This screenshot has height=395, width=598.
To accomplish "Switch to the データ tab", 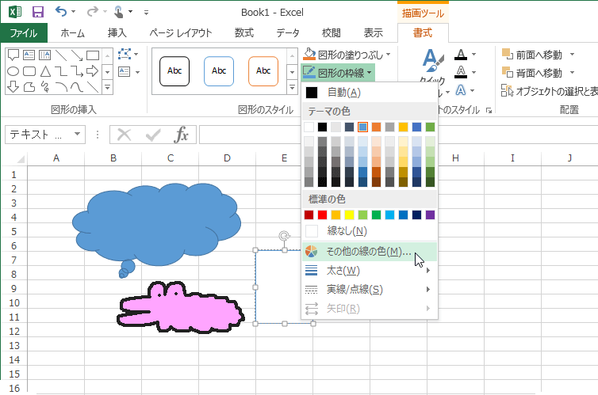I will coord(288,33).
